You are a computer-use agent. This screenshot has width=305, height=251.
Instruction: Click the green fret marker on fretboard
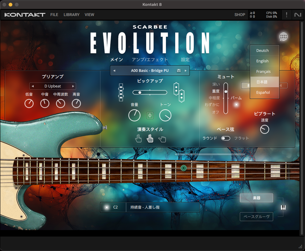pos(184,168)
